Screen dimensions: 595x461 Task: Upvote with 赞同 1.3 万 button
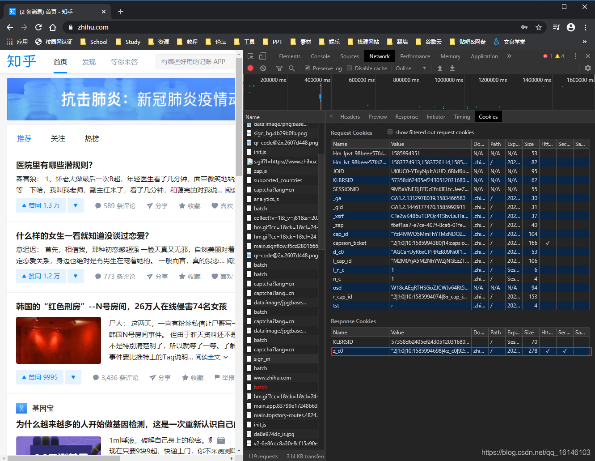tap(41, 205)
